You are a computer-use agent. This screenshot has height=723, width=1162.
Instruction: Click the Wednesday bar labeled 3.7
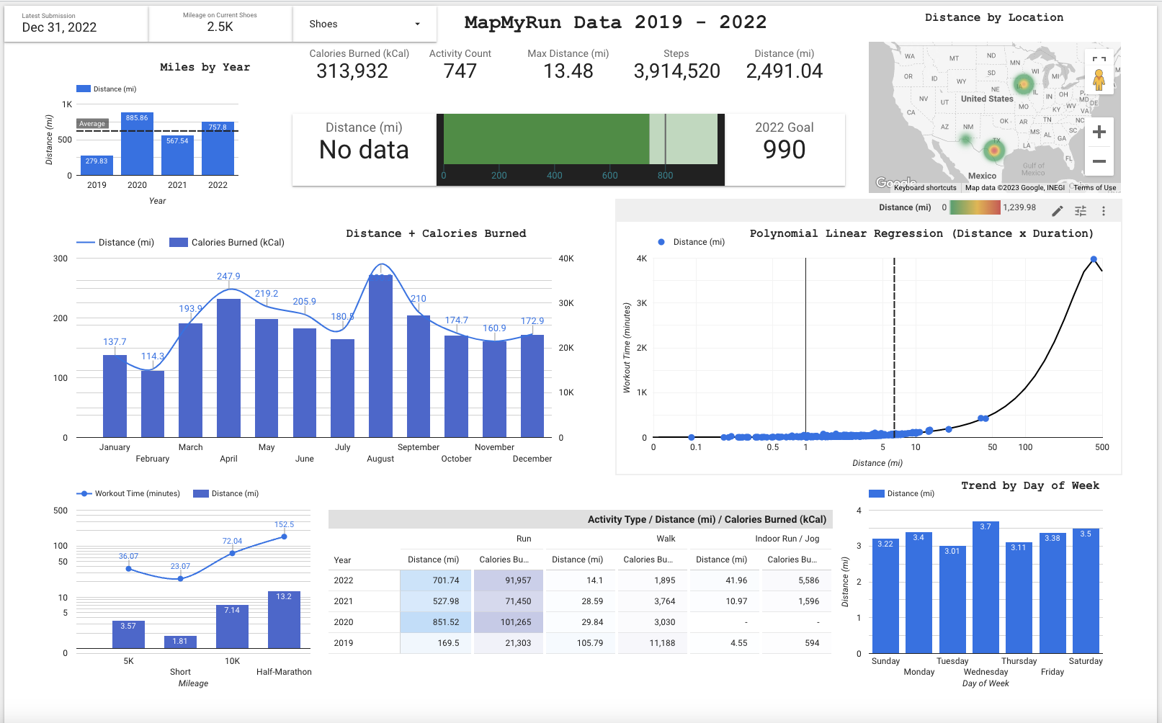click(x=986, y=588)
